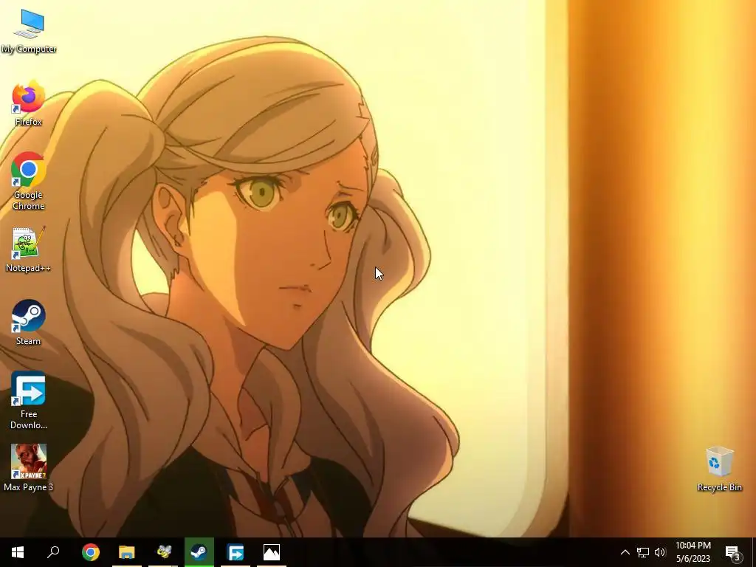756x567 pixels.
Task: Select the Notepad++ desktop icon
Action: [29, 250]
